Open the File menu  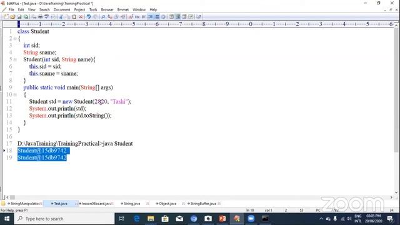pyautogui.click(x=11, y=10)
